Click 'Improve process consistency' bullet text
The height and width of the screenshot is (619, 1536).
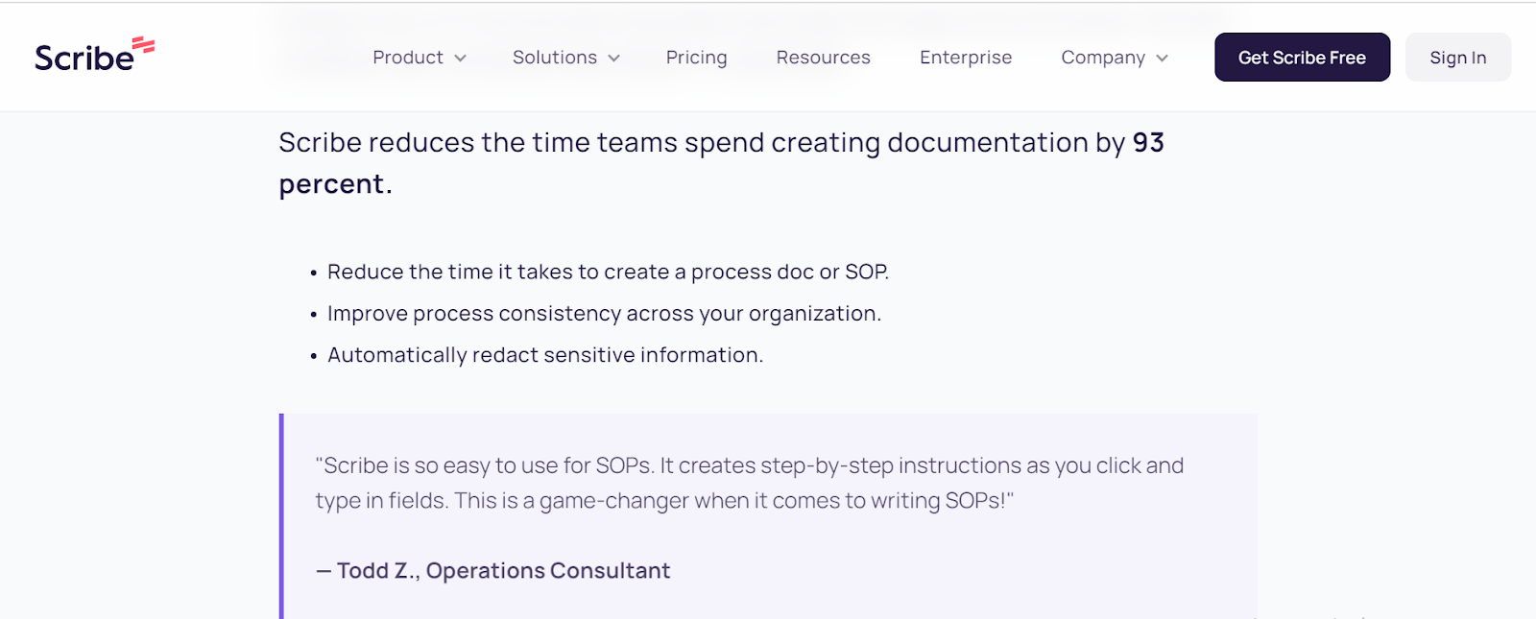pos(604,314)
